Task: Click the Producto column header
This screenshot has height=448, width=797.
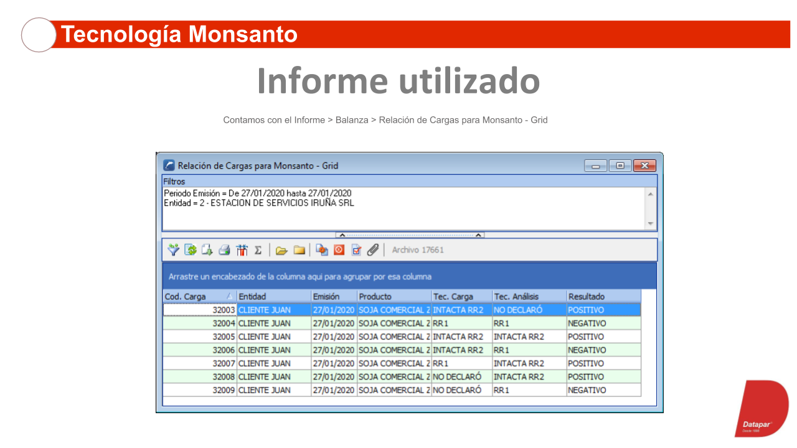Action: [x=394, y=297]
